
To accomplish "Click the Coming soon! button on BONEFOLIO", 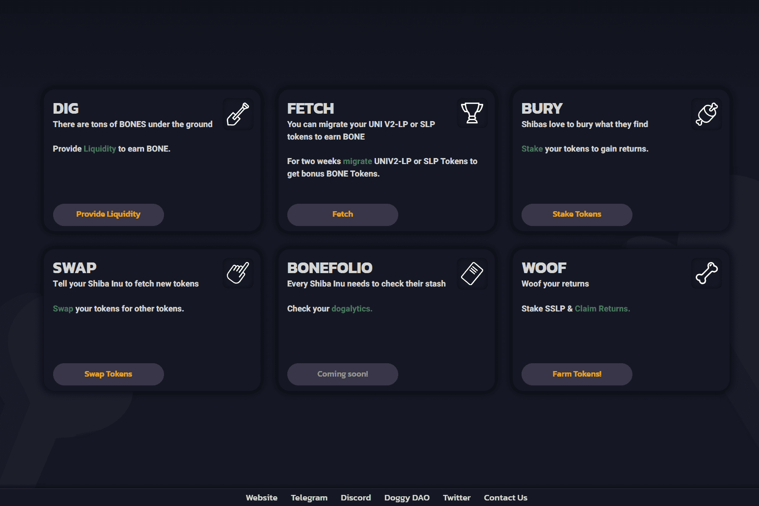I will coord(342,374).
